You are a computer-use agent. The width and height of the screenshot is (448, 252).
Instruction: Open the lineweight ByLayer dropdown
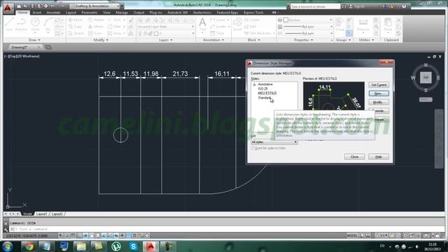[x=308, y=27]
